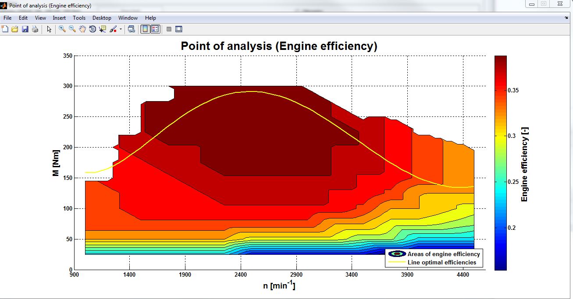Select the Zoom Out magnifier tool
Image resolution: width=573 pixels, height=299 pixels.
(72, 29)
